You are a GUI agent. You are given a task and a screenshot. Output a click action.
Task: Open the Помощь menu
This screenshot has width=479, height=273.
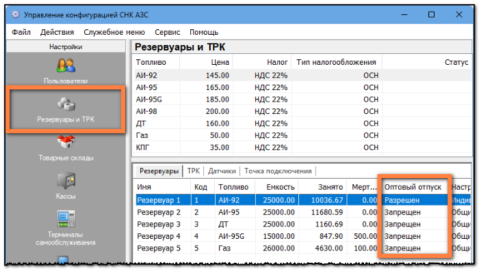(204, 32)
